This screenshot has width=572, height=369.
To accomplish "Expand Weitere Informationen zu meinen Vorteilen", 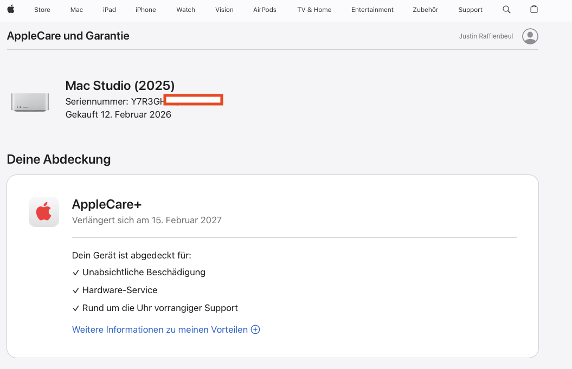I will pyautogui.click(x=166, y=329).
